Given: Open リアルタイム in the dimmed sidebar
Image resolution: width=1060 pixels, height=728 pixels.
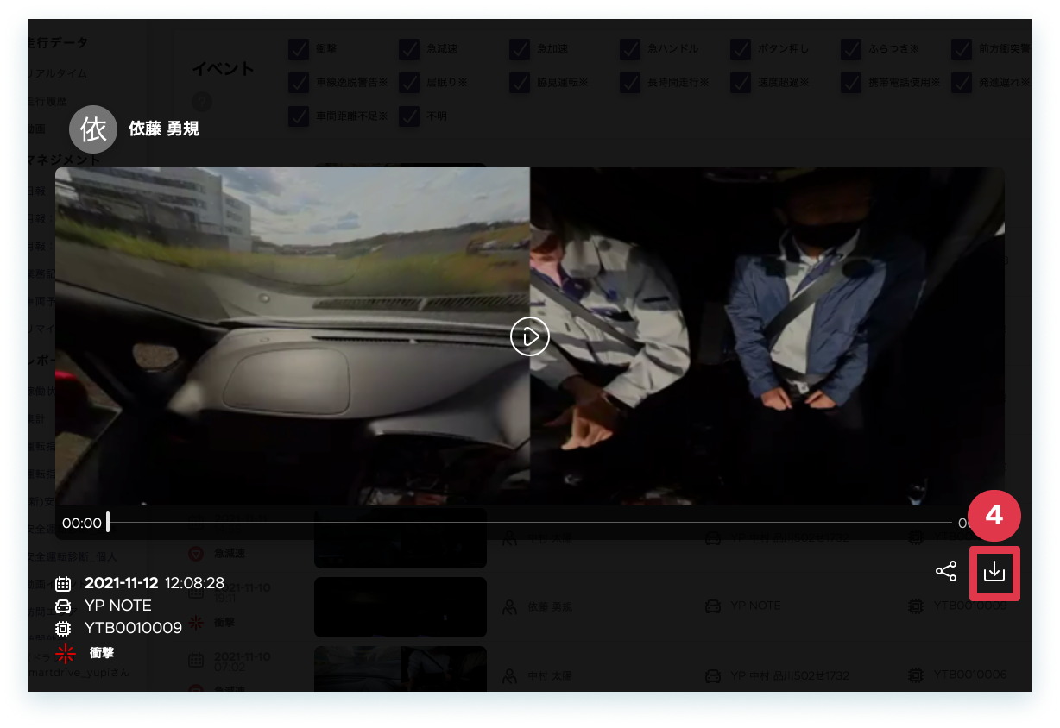Looking at the screenshot, I should coord(57,73).
